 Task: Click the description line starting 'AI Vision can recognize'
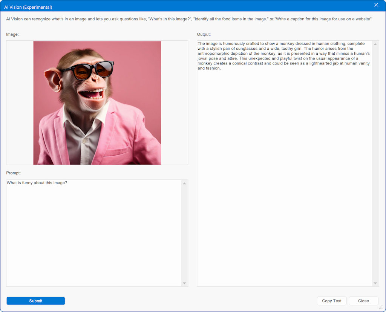(x=189, y=19)
